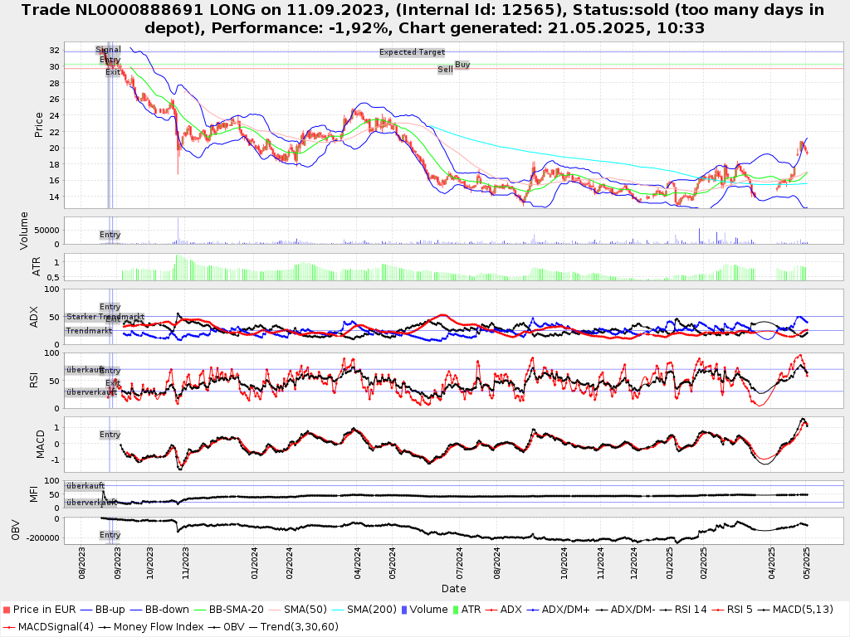Click the red Price in EUR legend swatch

pos(7,610)
